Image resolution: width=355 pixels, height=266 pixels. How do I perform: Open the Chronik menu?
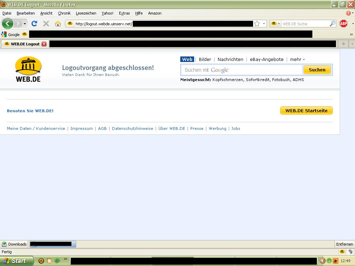(x=64, y=13)
